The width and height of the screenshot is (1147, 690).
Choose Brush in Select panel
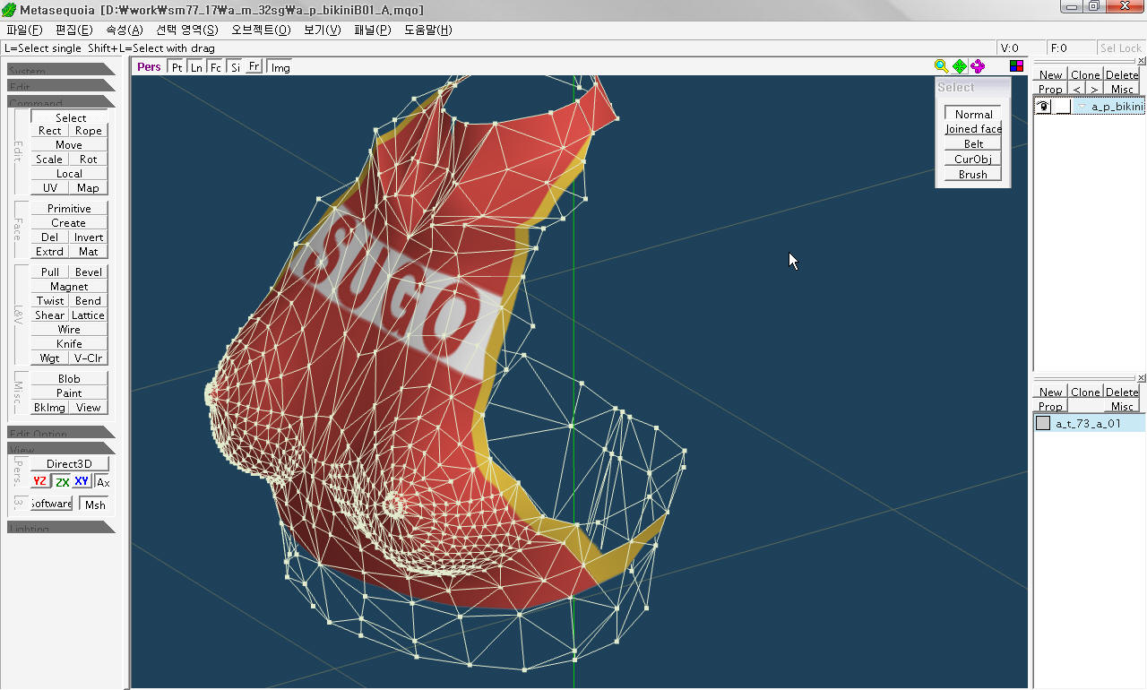tap(973, 175)
